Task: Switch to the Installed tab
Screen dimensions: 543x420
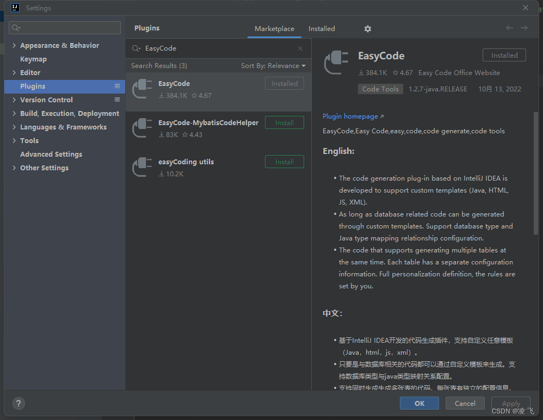Action: tap(322, 29)
